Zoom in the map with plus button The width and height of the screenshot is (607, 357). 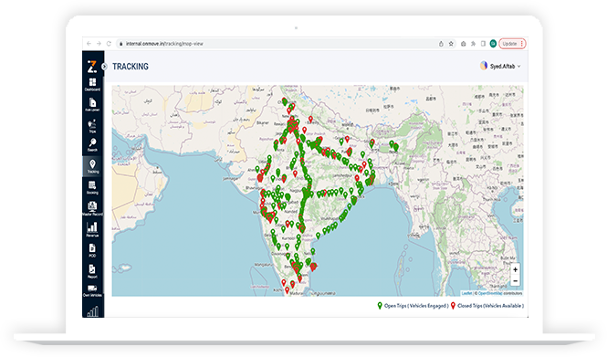pyautogui.click(x=515, y=269)
